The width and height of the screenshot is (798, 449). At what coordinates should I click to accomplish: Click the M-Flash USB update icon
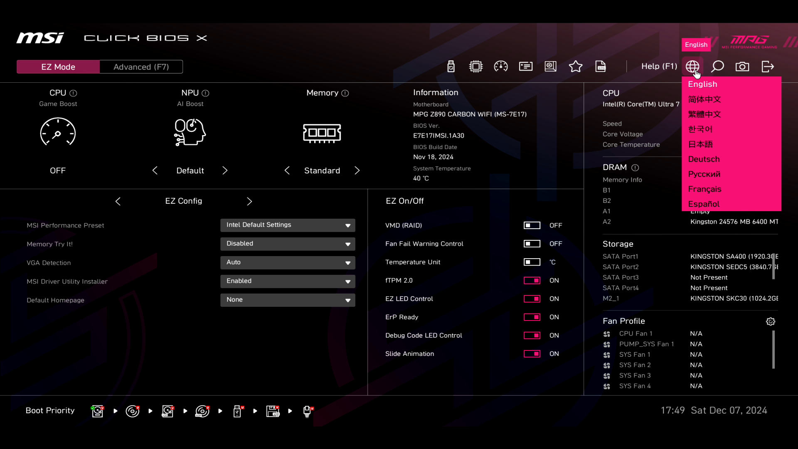pyautogui.click(x=451, y=67)
